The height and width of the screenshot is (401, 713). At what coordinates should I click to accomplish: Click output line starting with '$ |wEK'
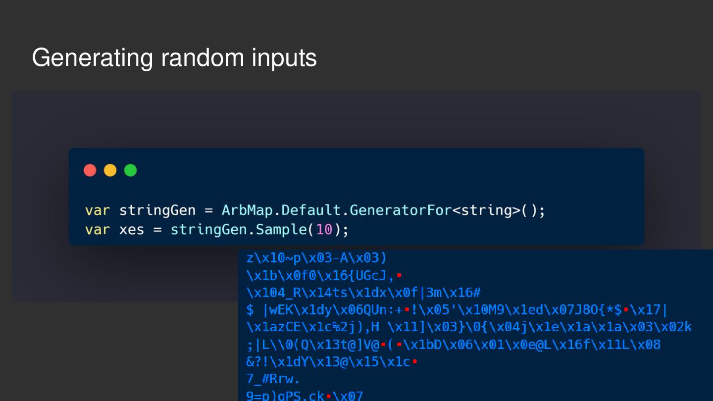pyautogui.click(x=457, y=310)
